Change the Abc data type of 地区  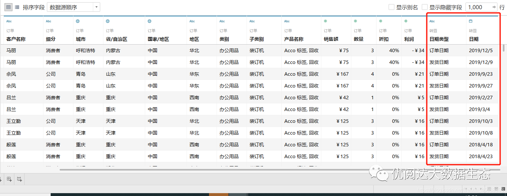pyautogui.click(x=192, y=21)
